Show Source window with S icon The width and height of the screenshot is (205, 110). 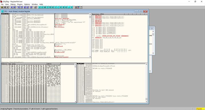(x=71, y=7)
